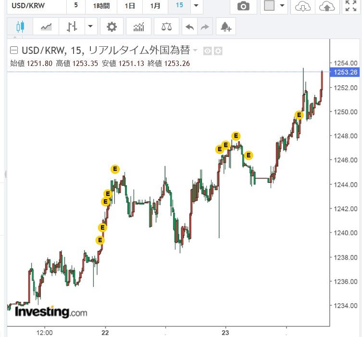Select the bar chart style icon
This screenshot has height=337, width=362.
click(72, 27)
